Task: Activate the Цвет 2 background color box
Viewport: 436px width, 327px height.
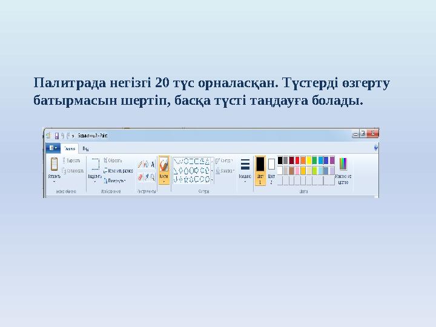Action: point(271,170)
